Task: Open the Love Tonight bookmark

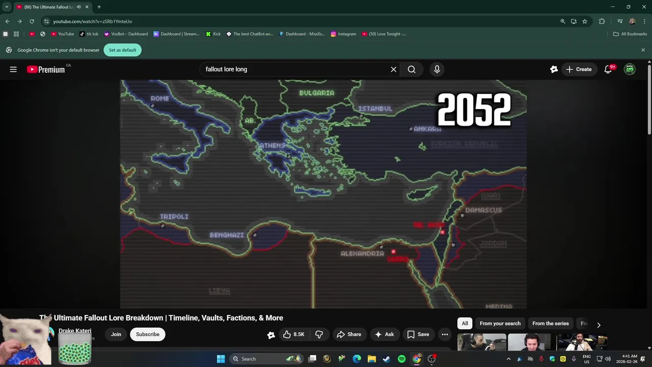Action: tap(384, 34)
